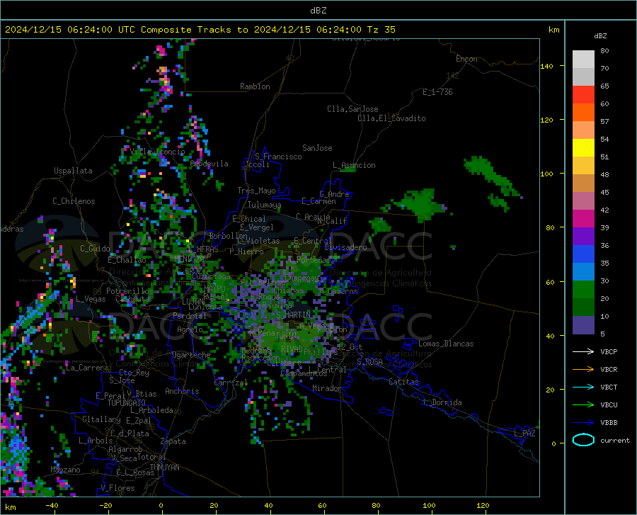Click the 'current' legend label
Image resolution: width=637 pixels, height=515 pixels.
pyautogui.click(x=615, y=440)
